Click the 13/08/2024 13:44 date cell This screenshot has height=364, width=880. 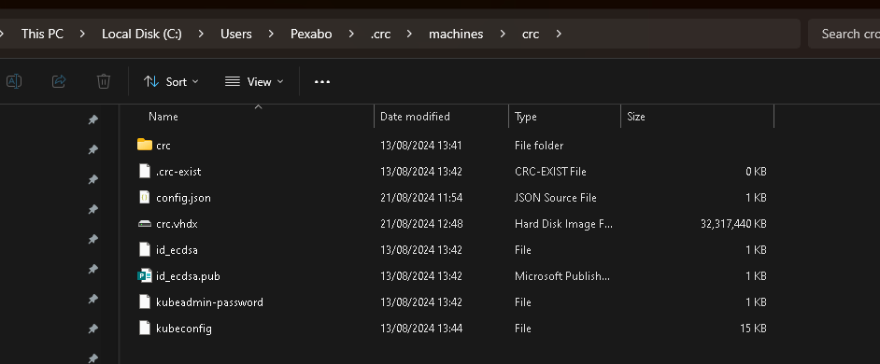tap(421, 329)
